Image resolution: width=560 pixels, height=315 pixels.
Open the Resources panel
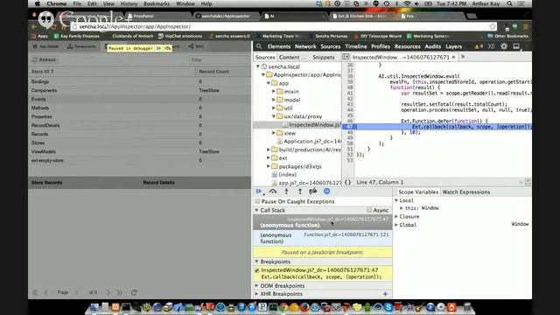point(408,46)
